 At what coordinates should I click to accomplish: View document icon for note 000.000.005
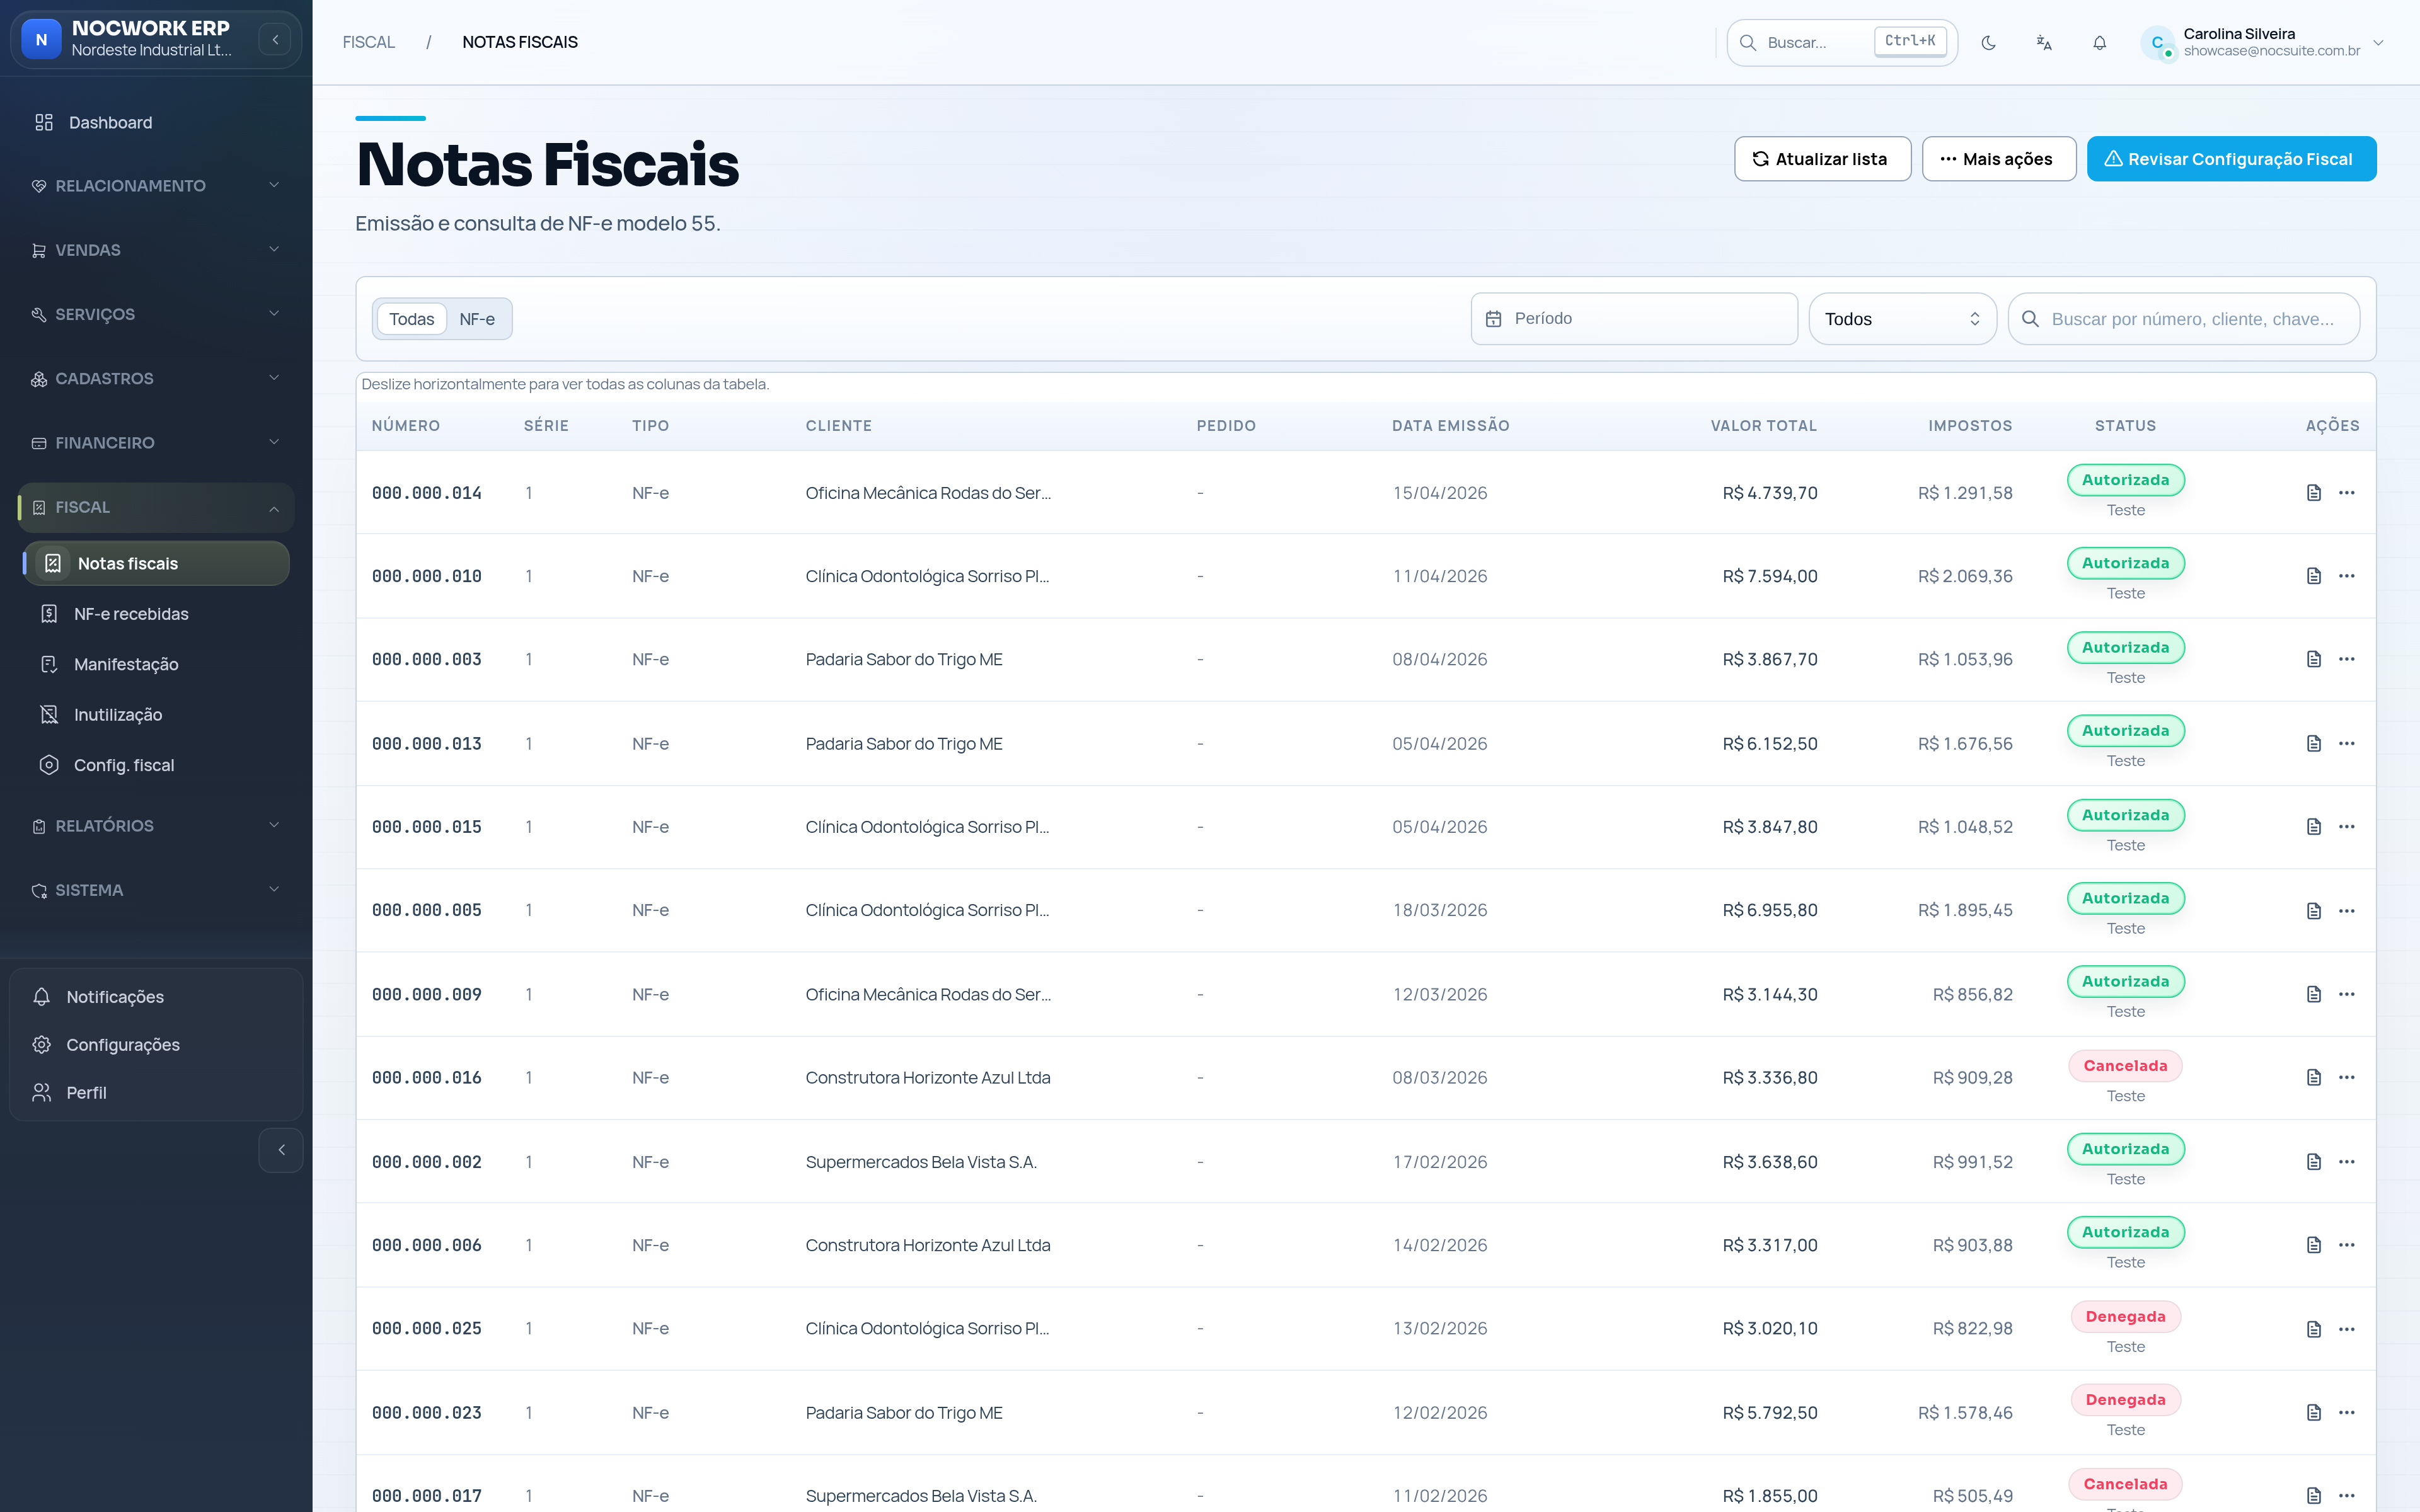[x=2313, y=911]
